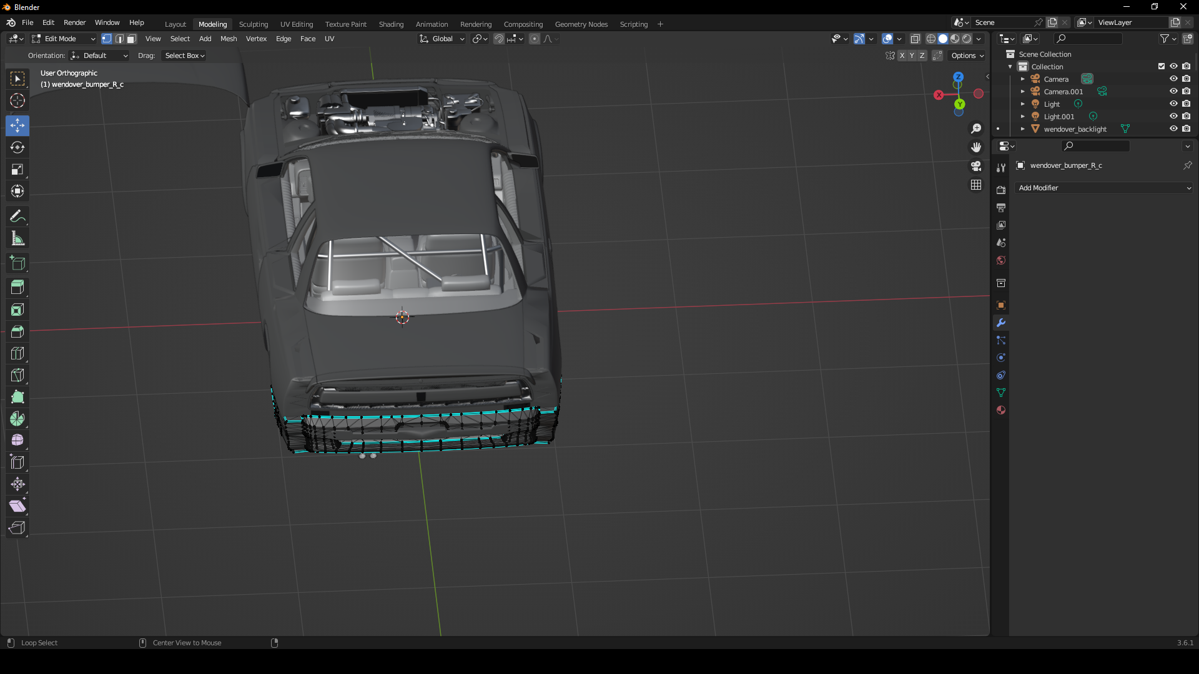This screenshot has width=1199, height=674.
Task: Open Orientation Default dropdown
Action: pyautogui.click(x=99, y=56)
